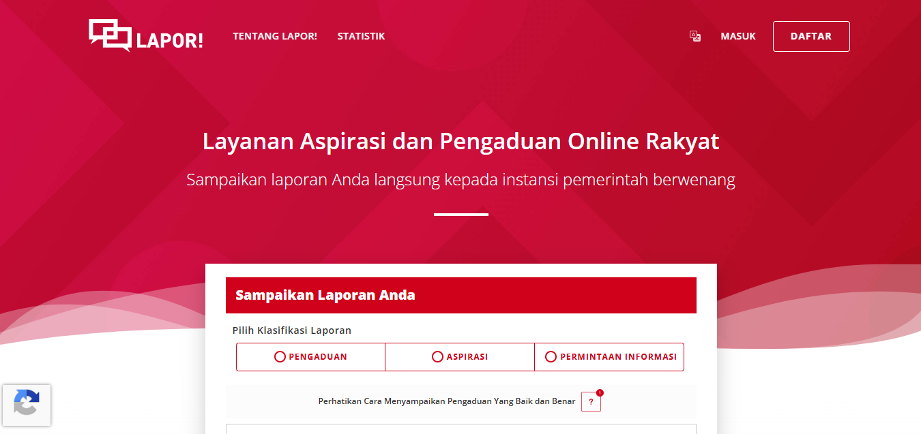Click the gray guideline banner strip
921x434 pixels.
pos(460,401)
